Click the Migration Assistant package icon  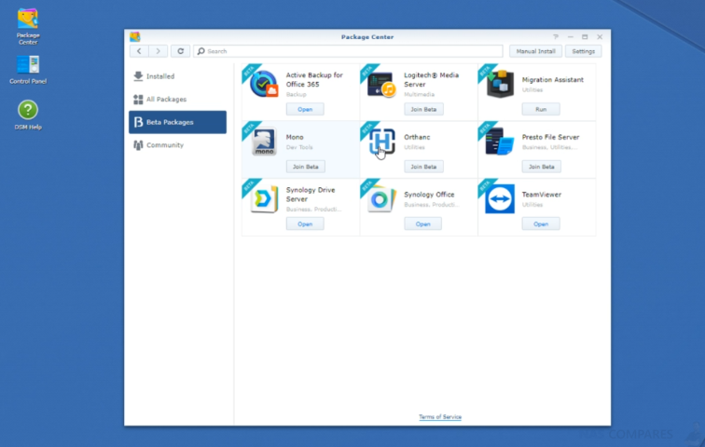(500, 84)
